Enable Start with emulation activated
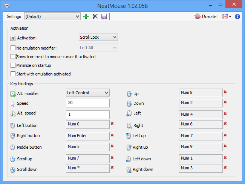The width and height of the screenshot is (245, 184). [x=13, y=74]
